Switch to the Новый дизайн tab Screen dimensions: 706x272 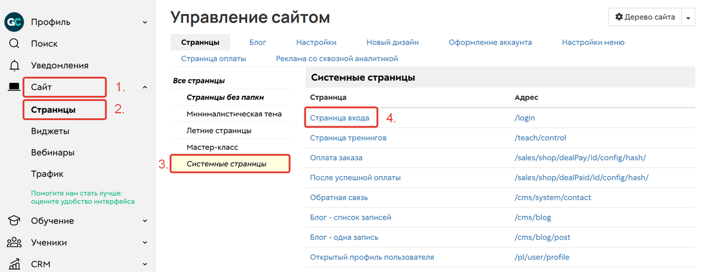point(393,42)
